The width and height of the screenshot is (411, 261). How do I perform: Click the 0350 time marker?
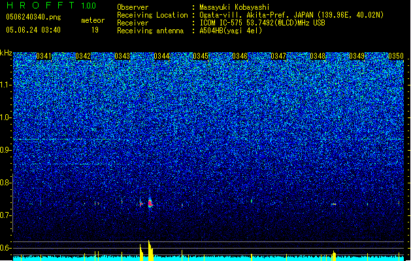pyautogui.click(x=396, y=56)
